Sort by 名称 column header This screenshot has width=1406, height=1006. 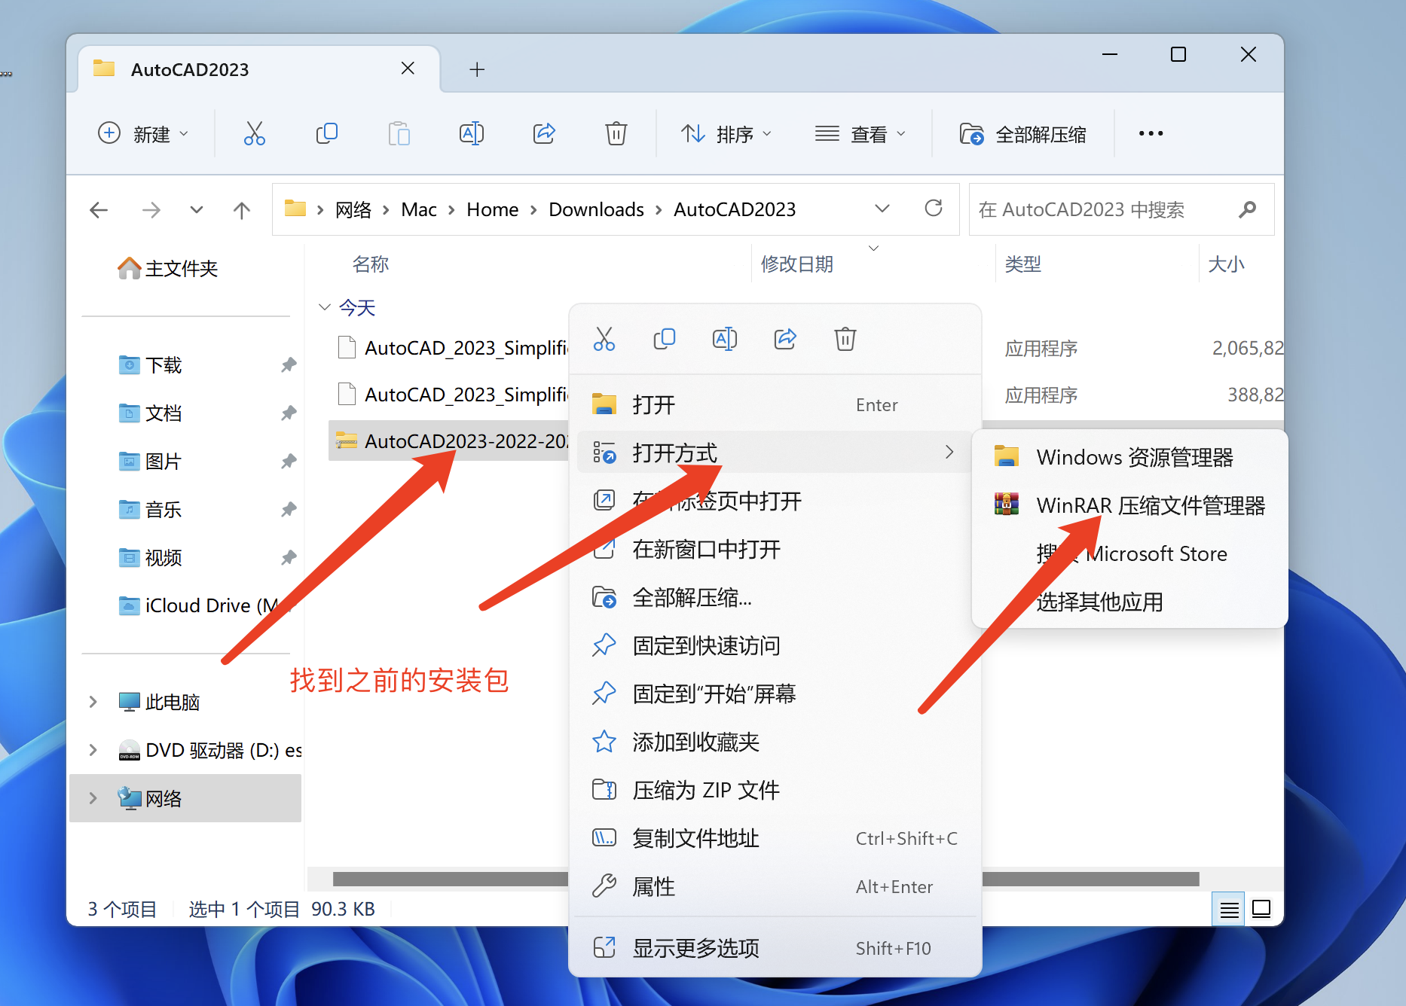(x=370, y=264)
